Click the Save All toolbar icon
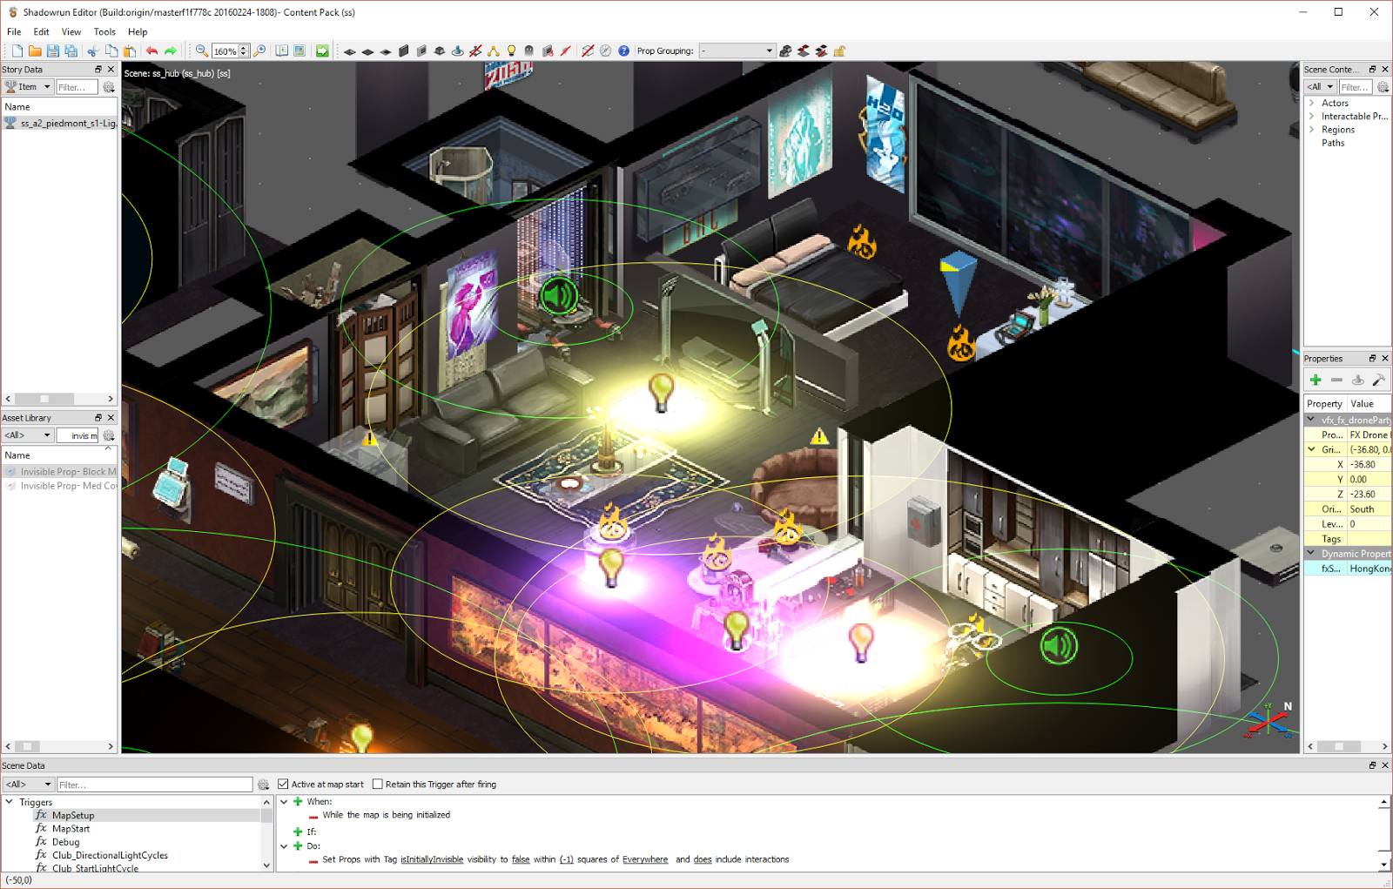The image size is (1393, 889). click(x=71, y=51)
